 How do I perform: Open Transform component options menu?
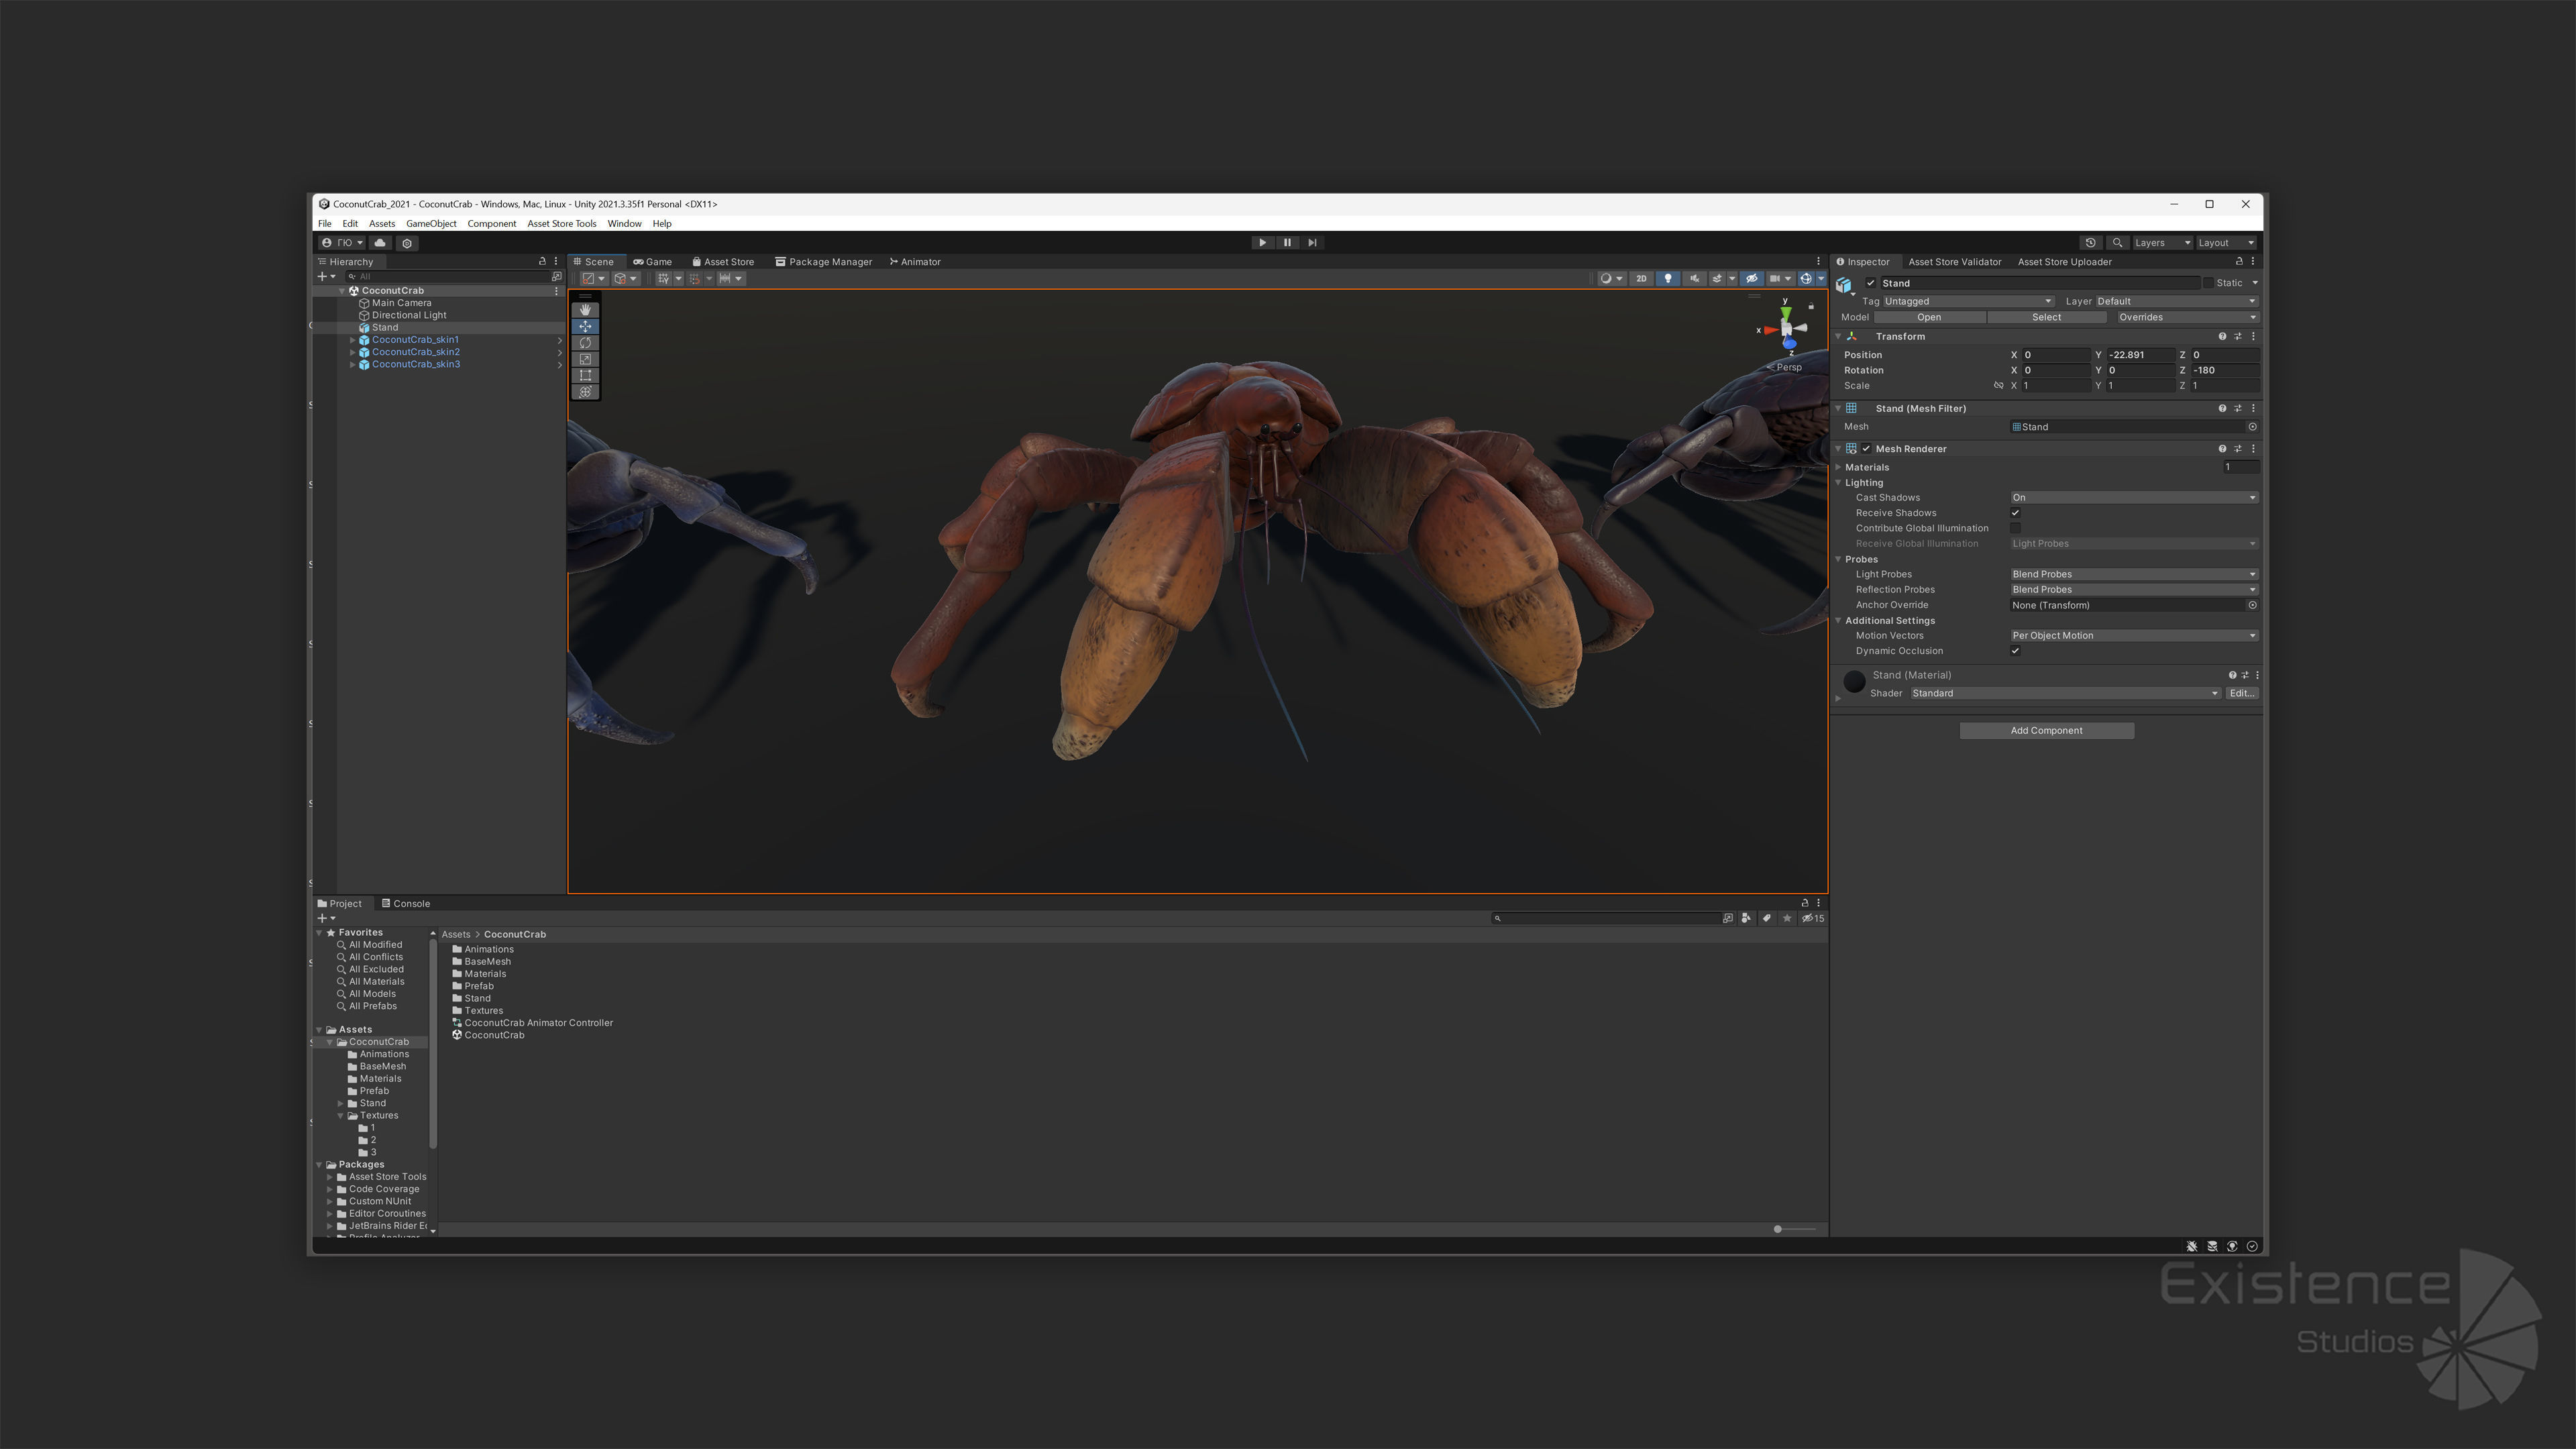point(2253,336)
